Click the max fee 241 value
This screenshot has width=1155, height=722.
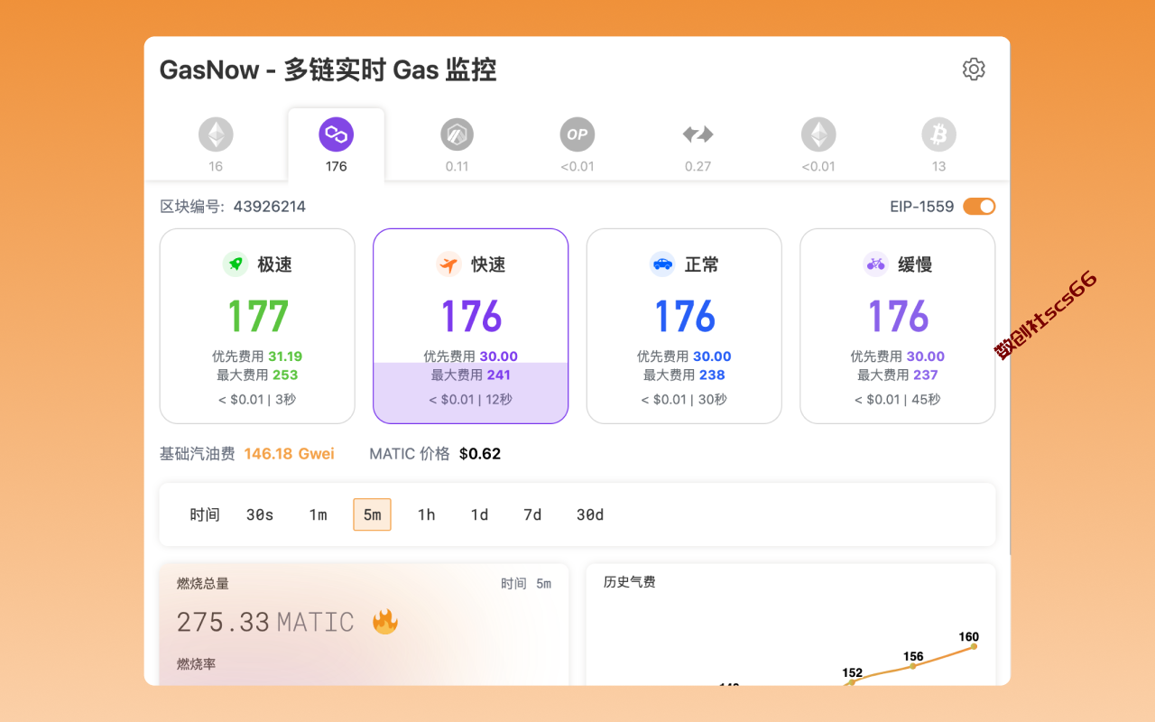(499, 375)
